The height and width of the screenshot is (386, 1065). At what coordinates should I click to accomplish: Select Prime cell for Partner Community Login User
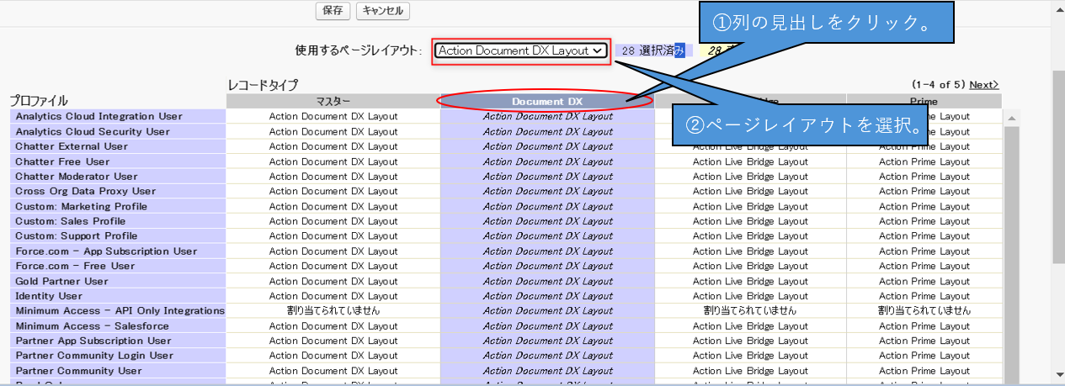click(x=924, y=356)
